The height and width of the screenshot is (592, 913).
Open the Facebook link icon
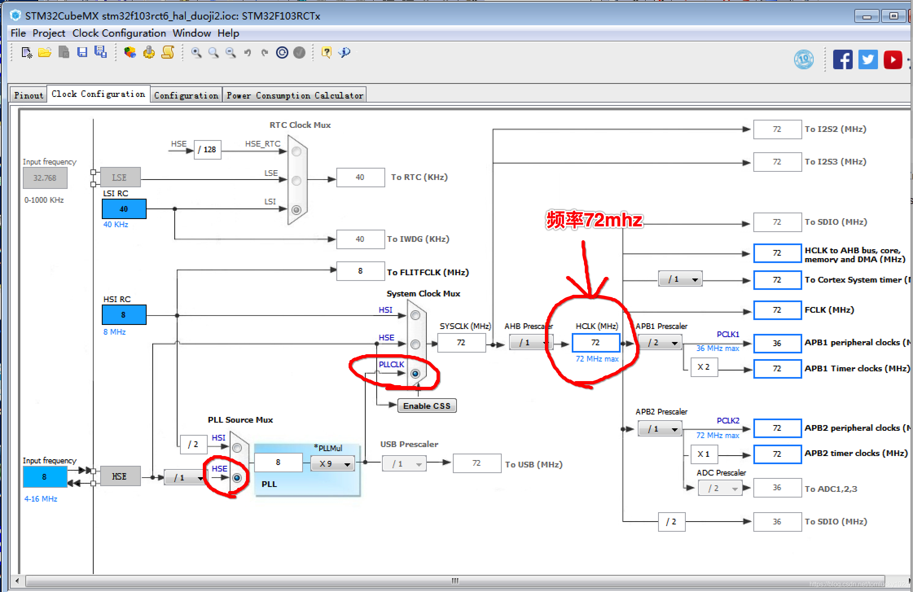coord(843,60)
